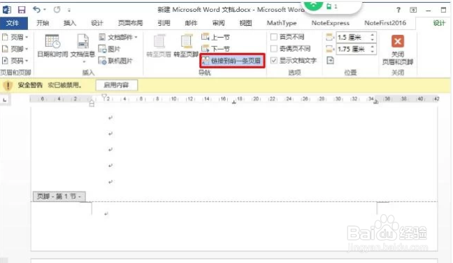
Task: Switch to the 视图 tab
Action: pos(245,23)
